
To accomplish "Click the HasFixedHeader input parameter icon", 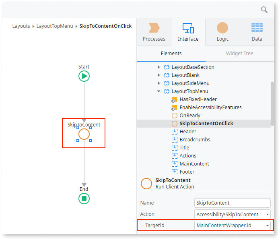I will [174, 99].
